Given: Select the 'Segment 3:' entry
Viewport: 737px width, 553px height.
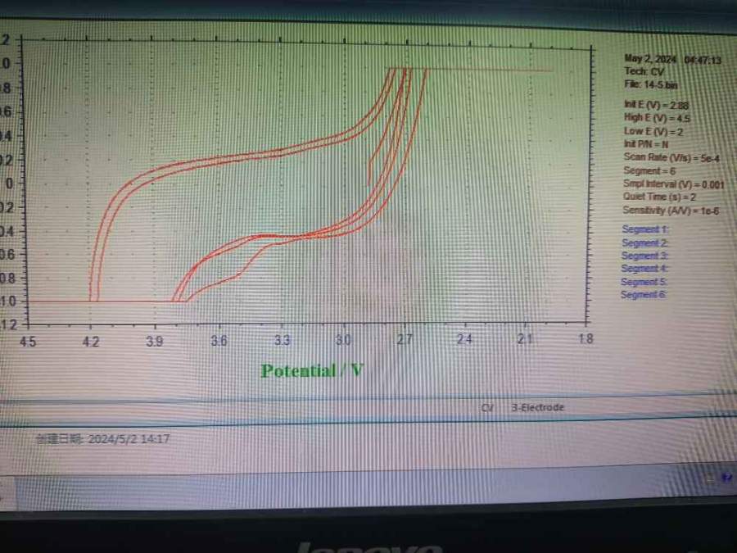Looking at the screenshot, I should point(644,256).
